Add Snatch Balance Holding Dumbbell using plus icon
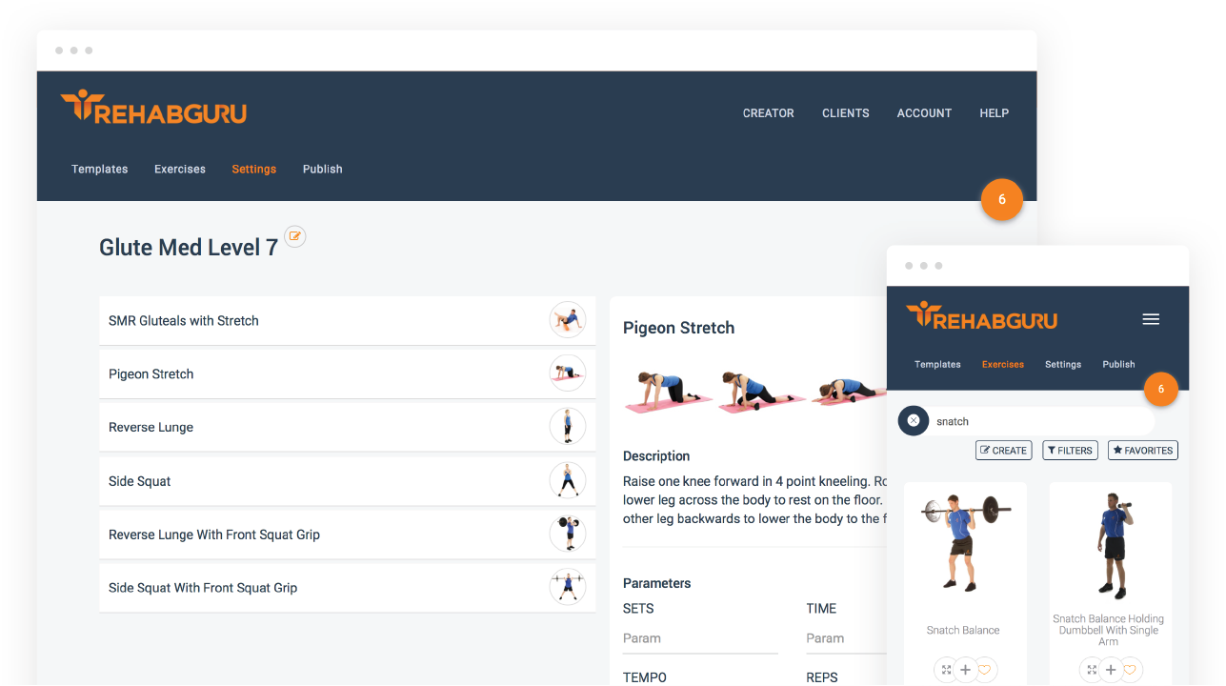This screenshot has width=1226, height=686. [1110, 670]
